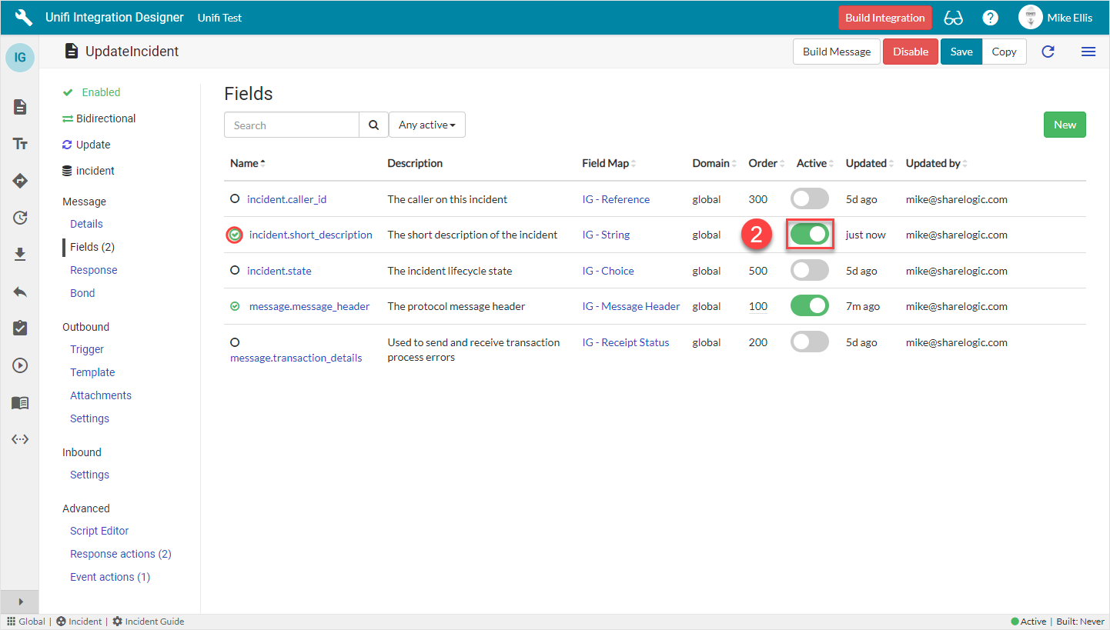The height and width of the screenshot is (630, 1110).
Task: Expand the left sidebar with arrow
Action: 20,602
